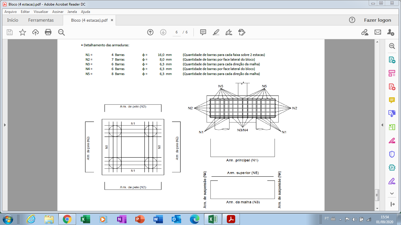Go to the previous page with up arrow
Viewport: 401px width, 225px height.
click(x=150, y=32)
